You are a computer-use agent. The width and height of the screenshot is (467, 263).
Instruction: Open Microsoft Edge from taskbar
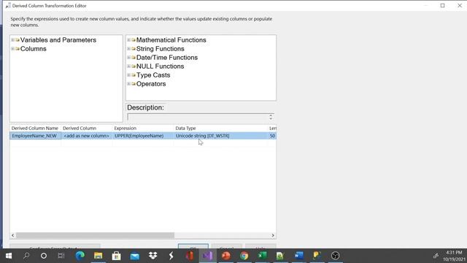click(80, 256)
